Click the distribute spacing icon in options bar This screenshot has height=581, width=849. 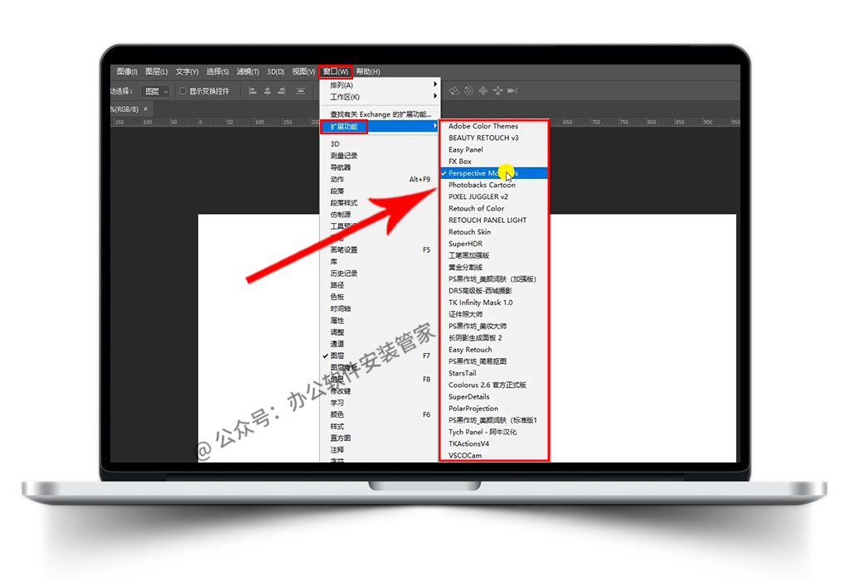[x=300, y=91]
